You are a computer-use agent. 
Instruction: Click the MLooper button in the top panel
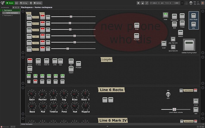coord(136,36)
